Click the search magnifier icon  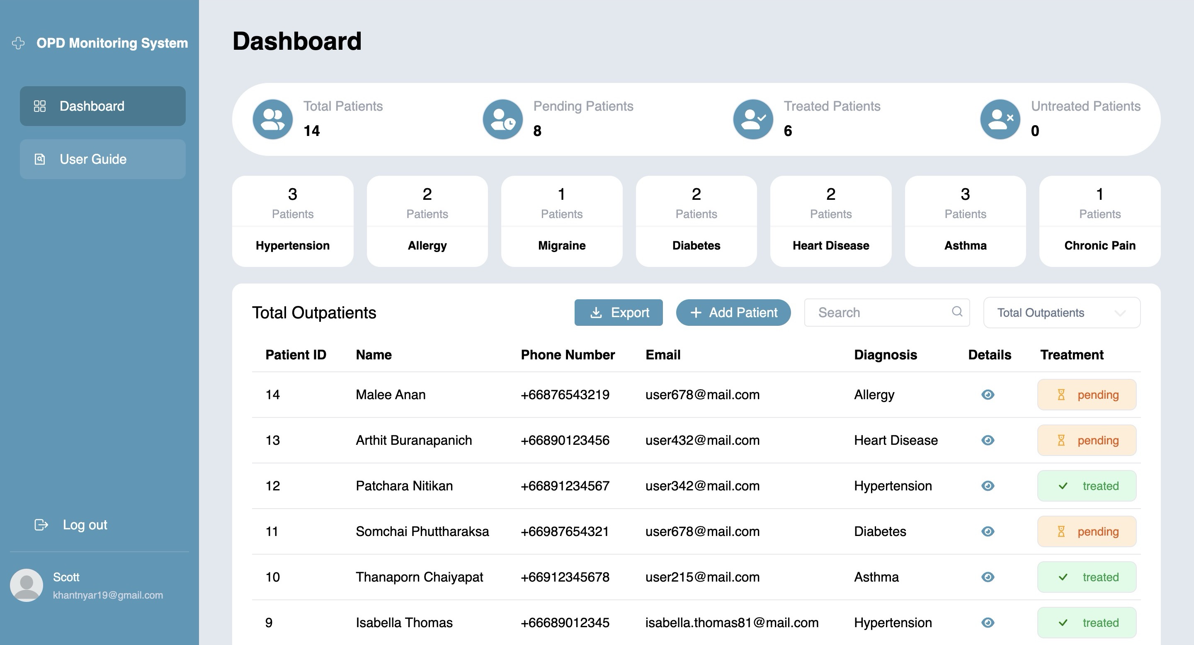tap(957, 312)
